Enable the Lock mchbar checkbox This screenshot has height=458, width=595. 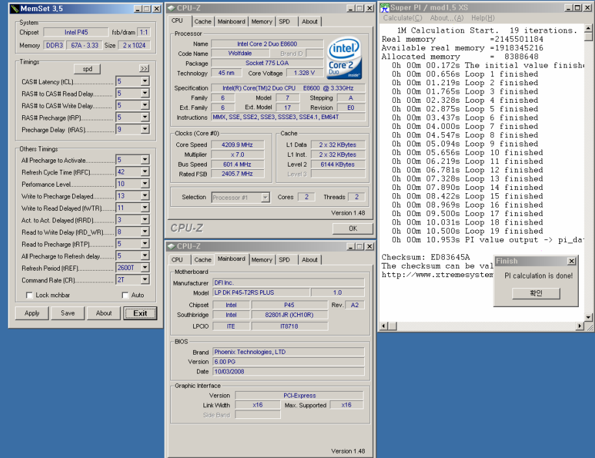(29, 295)
